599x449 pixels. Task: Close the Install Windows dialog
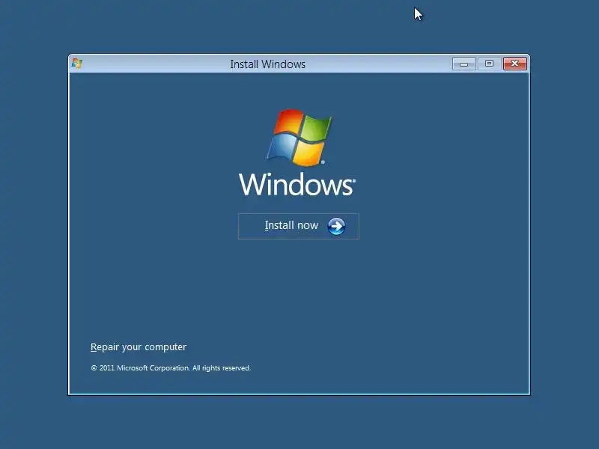[x=514, y=64]
